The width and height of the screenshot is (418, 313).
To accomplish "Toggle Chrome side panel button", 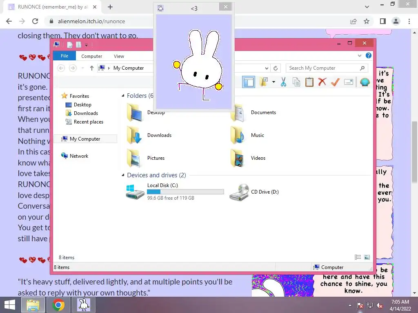I will (x=383, y=21).
